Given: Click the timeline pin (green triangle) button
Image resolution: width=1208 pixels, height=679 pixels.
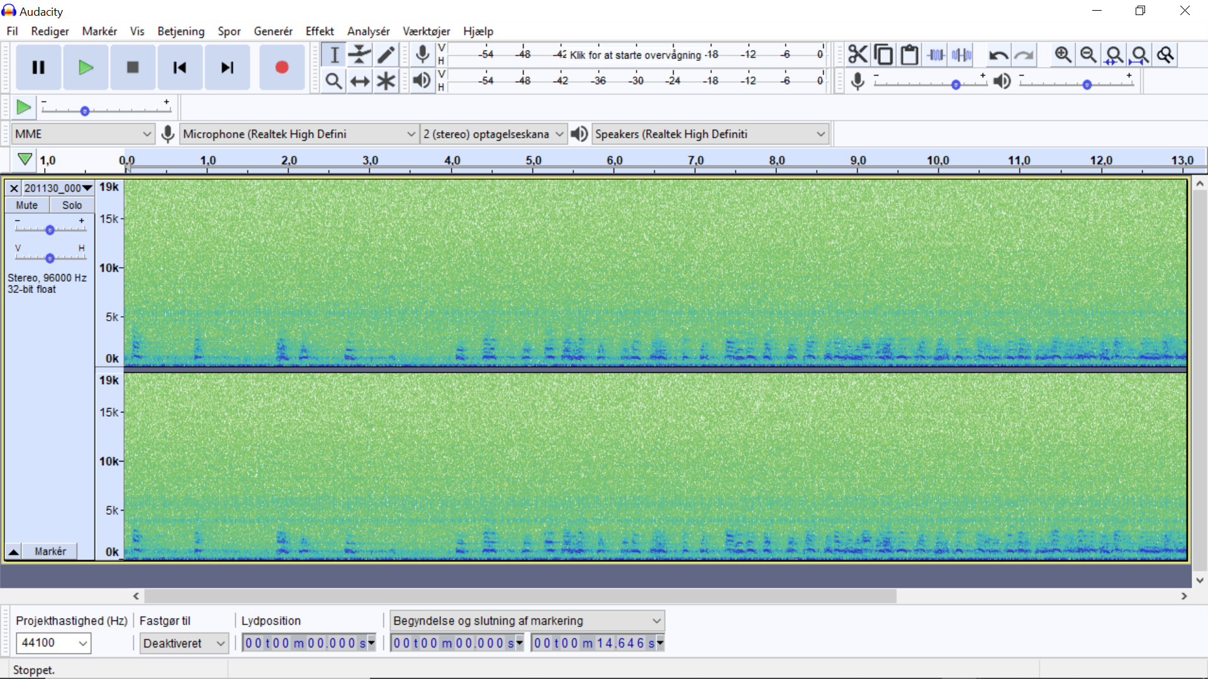Looking at the screenshot, I should (25, 160).
